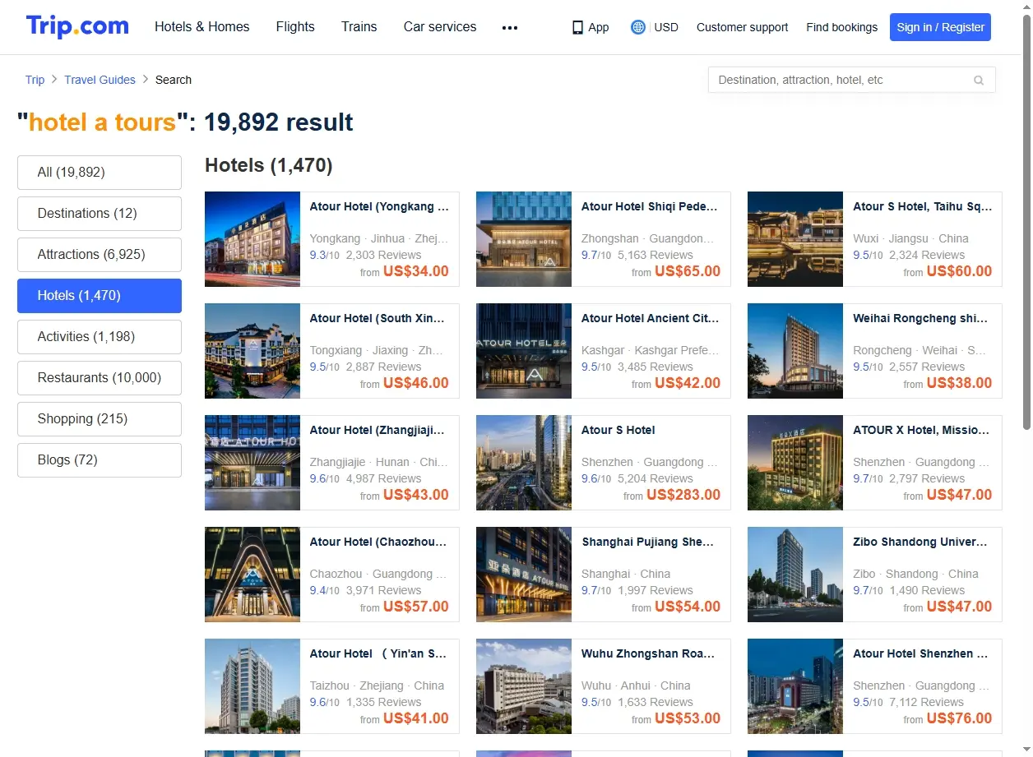Open Atour Hotel Ancient City title
The width and height of the screenshot is (1033, 757).
coord(651,318)
